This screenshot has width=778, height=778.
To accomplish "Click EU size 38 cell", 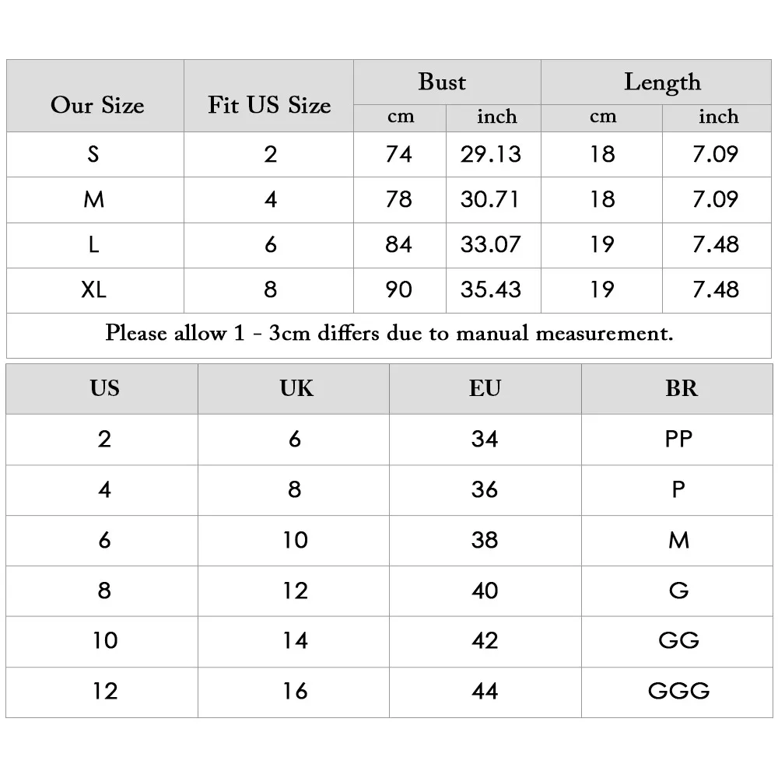I will click(485, 540).
